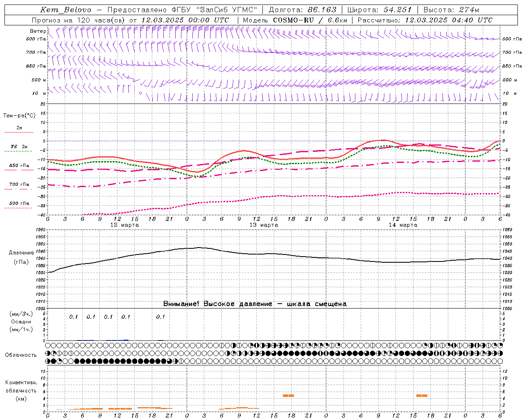The width and height of the screenshot is (524, 419).
Task: Click the longitude value Долгота: 86.163
Action: pos(303,10)
